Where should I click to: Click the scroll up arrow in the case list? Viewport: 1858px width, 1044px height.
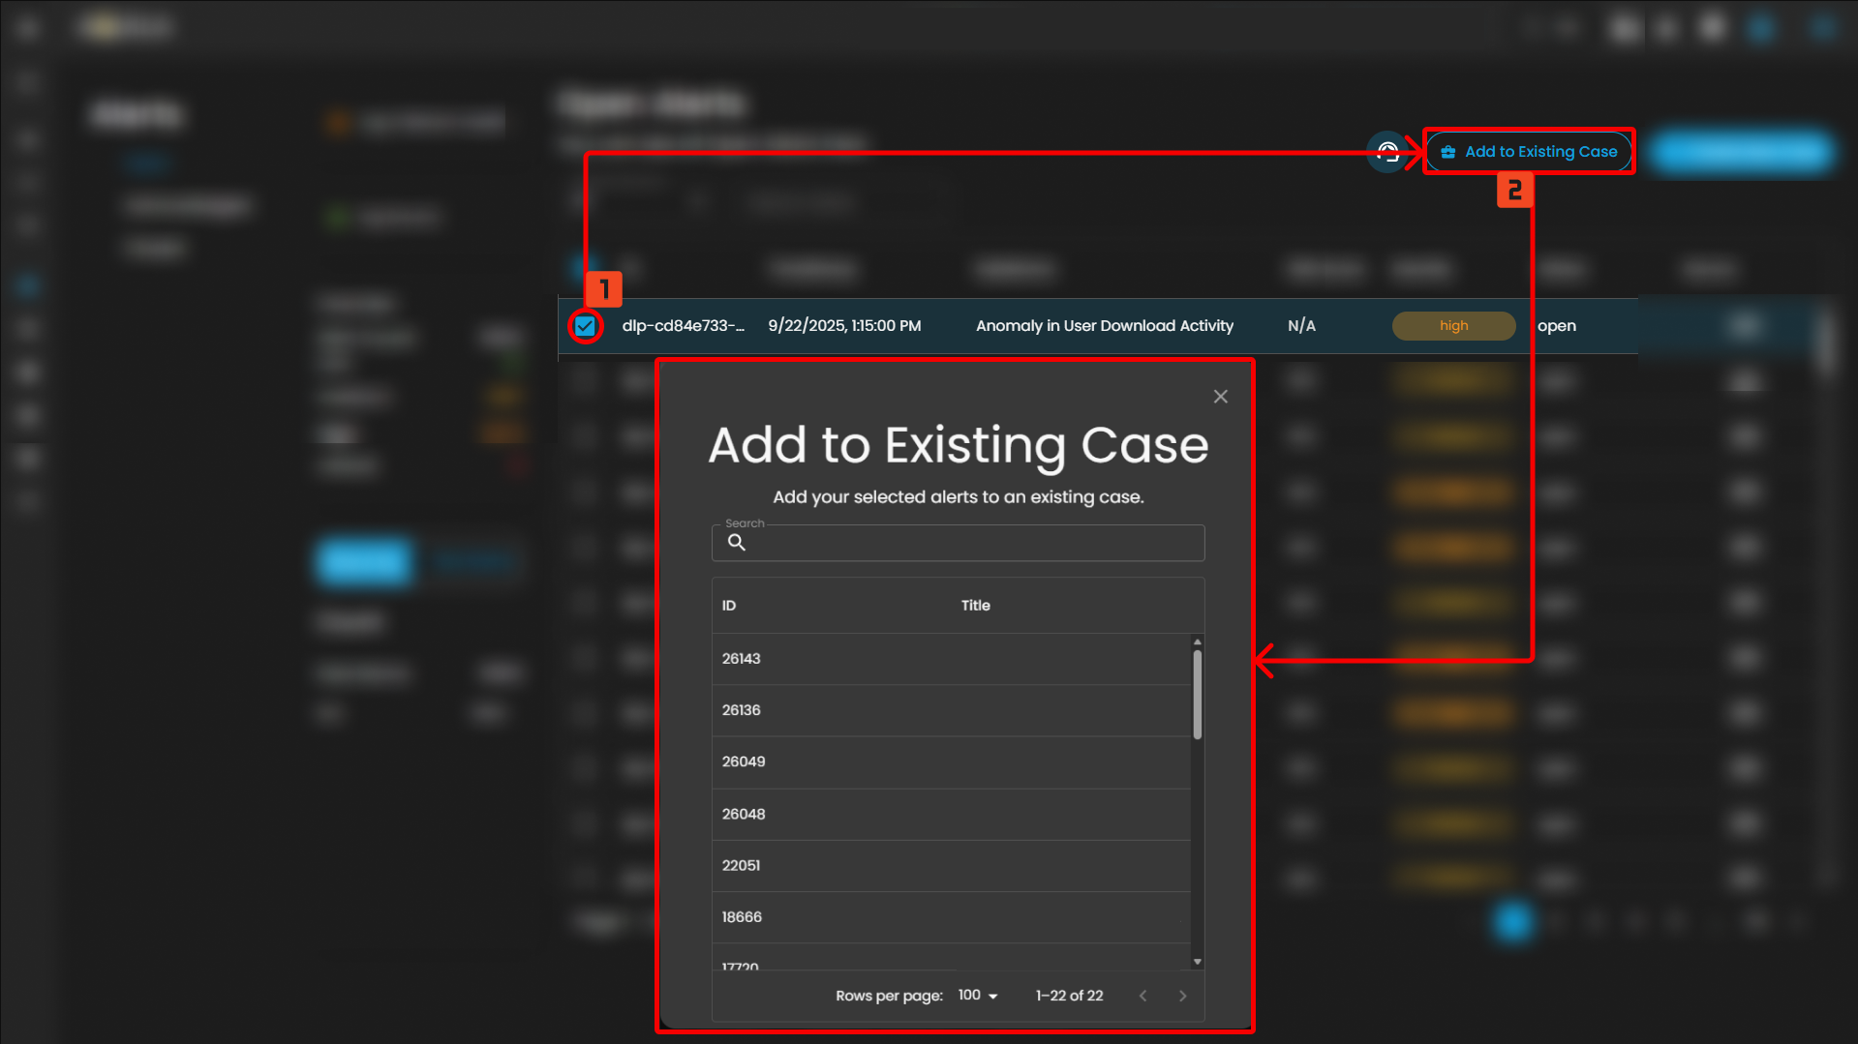point(1198,642)
